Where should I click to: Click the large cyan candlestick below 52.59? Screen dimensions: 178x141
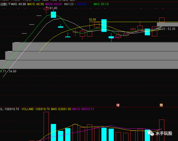104,26
